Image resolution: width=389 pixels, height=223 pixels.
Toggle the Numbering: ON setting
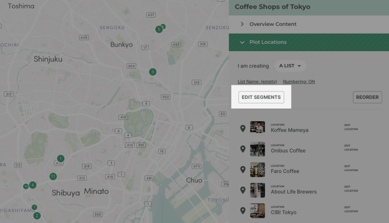point(299,82)
